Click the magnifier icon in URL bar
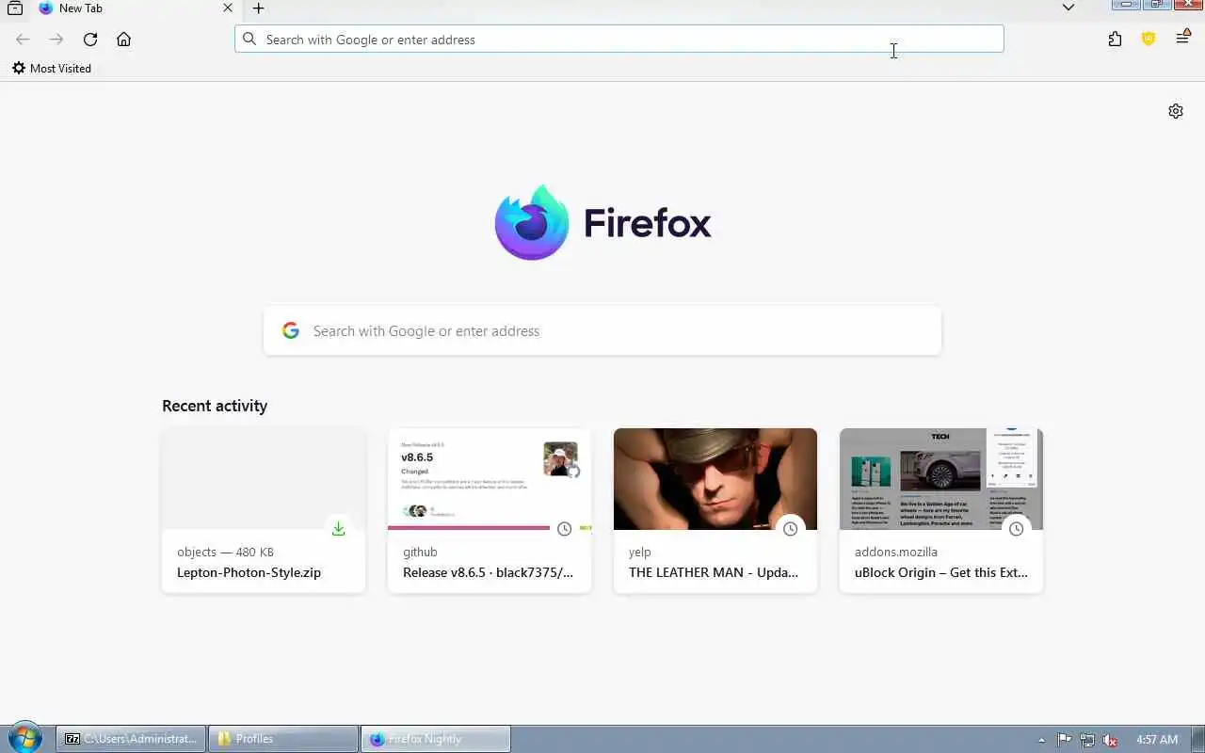Image resolution: width=1205 pixels, height=753 pixels. [249, 40]
